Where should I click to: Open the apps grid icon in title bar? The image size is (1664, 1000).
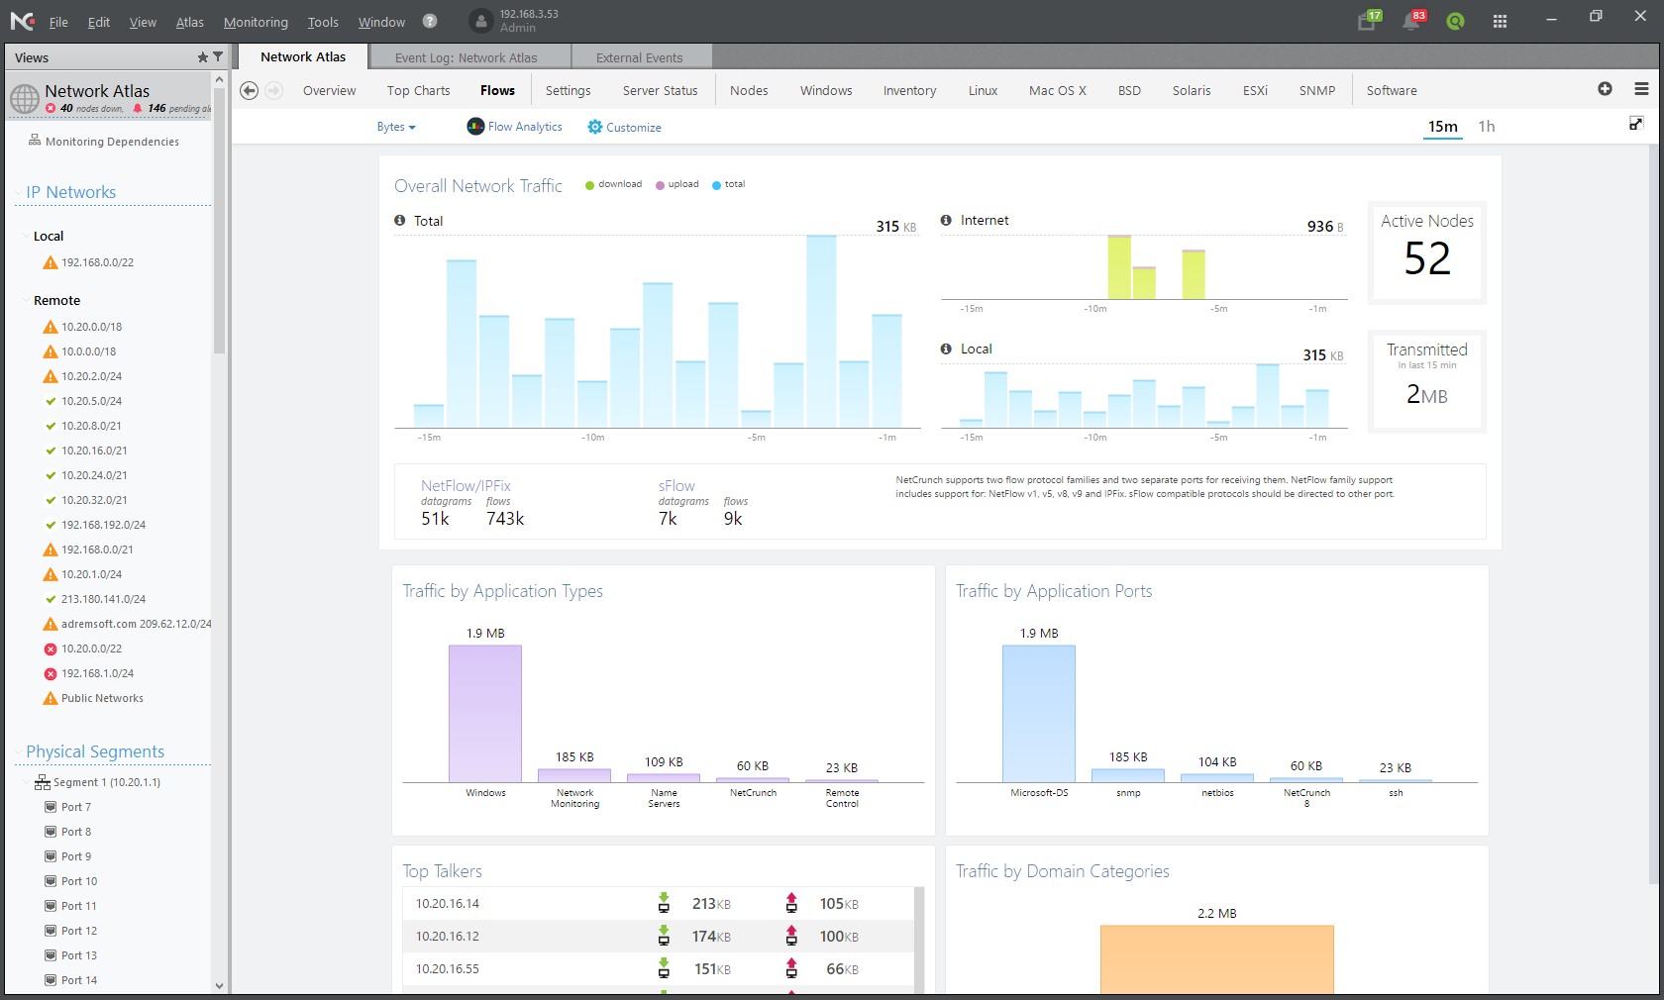point(1500,21)
